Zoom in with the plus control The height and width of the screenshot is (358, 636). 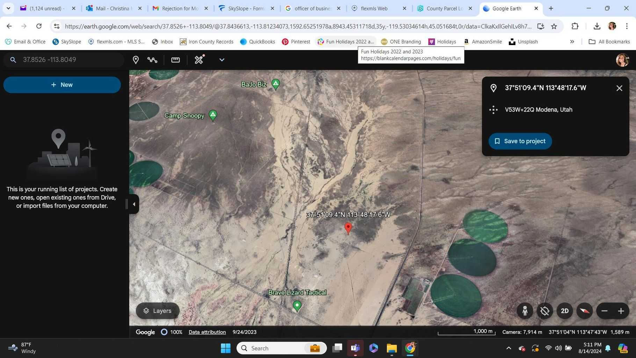coord(621,310)
